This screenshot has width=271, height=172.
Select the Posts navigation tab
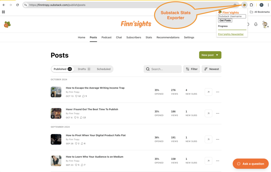tap(93, 37)
